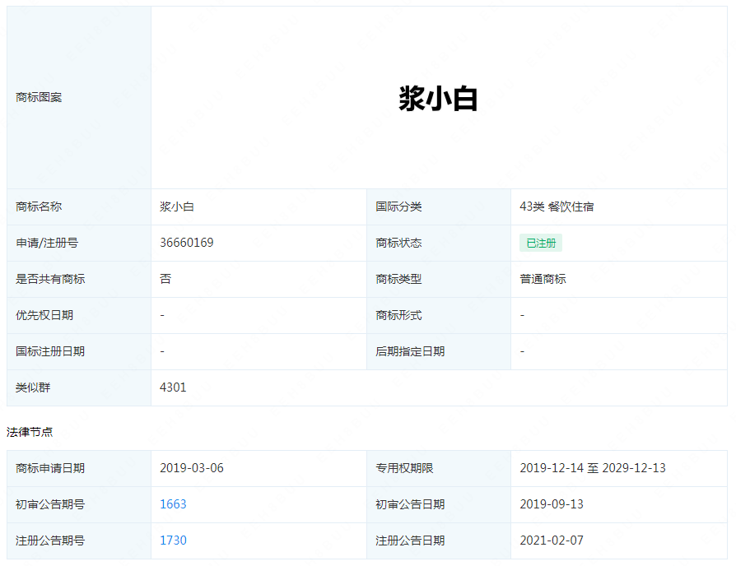Click the green 已注册 status badge
The height and width of the screenshot is (566, 736).
[541, 243]
